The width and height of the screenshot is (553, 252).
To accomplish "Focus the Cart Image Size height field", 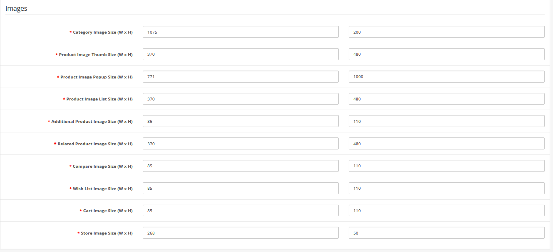I will (x=446, y=211).
